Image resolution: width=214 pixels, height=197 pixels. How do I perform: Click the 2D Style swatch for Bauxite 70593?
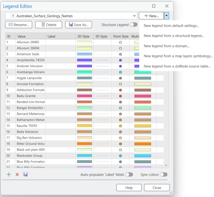click(x=84, y=126)
